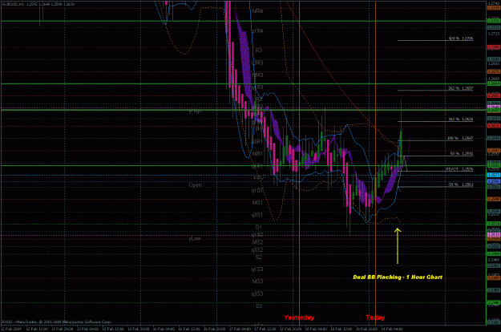
Task: Select the 262 % Fibonacci level label
Action: 461,88
